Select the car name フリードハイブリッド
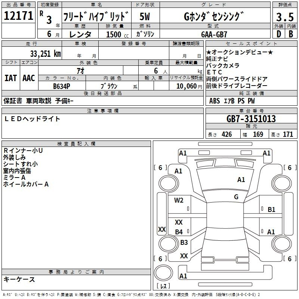The width and height of the screenshot is (299, 299). 96,16
